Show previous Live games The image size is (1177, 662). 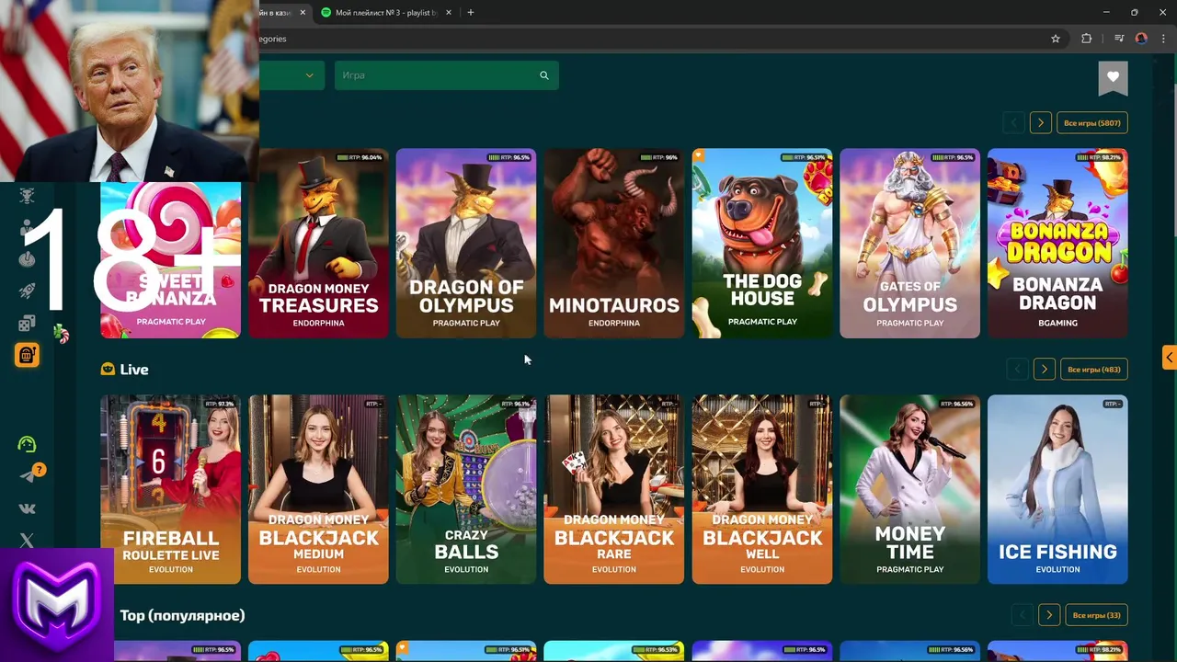click(1017, 370)
